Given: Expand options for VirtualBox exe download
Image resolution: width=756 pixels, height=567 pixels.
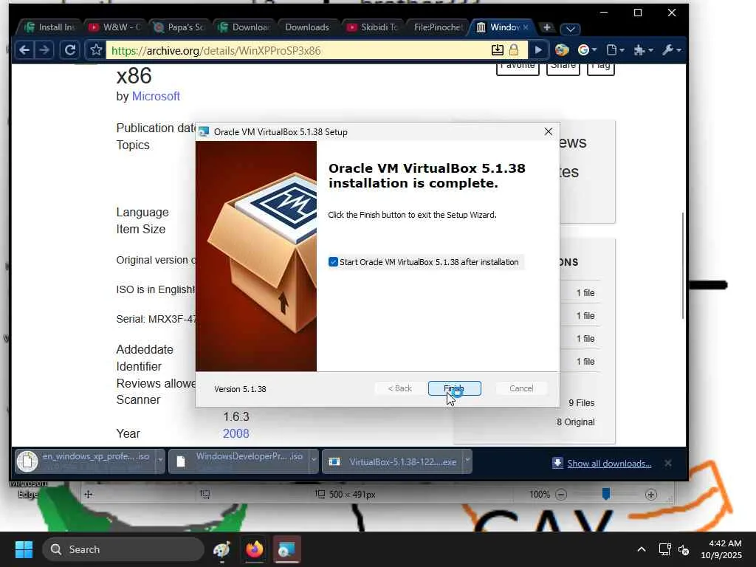Looking at the screenshot, I should (467, 461).
